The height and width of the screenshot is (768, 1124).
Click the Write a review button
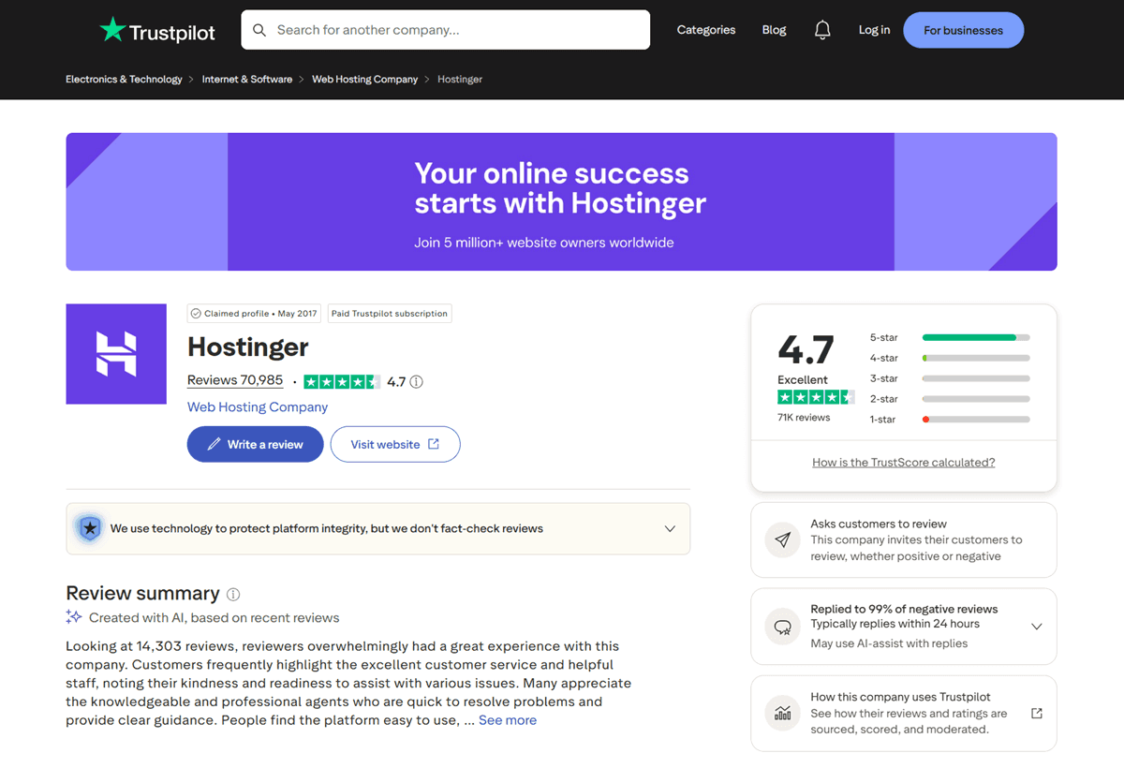tap(256, 444)
